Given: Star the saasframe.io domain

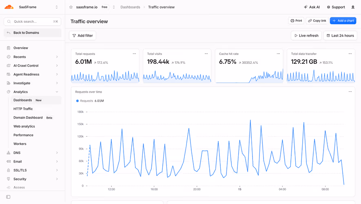Looking at the screenshot, I should pos(71,7).
